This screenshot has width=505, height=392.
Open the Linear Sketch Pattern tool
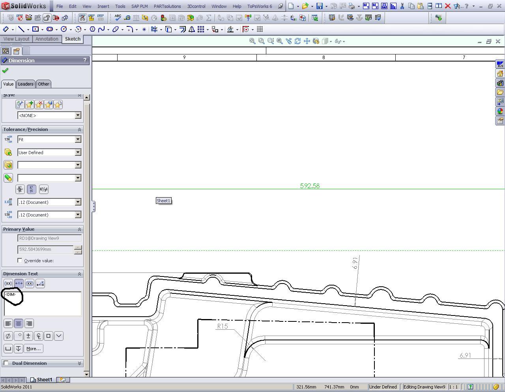click(x=201, y=29)
